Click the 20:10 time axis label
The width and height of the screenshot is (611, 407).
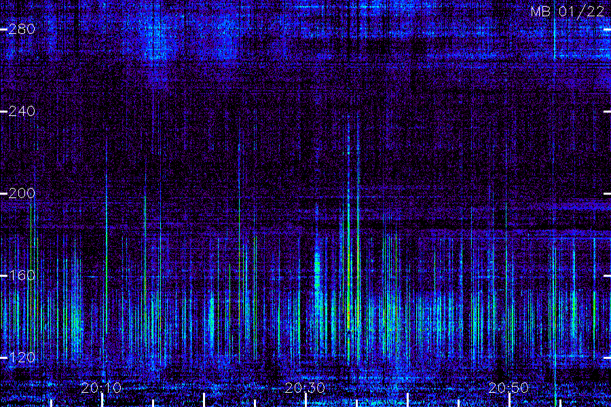pos(101,388)
